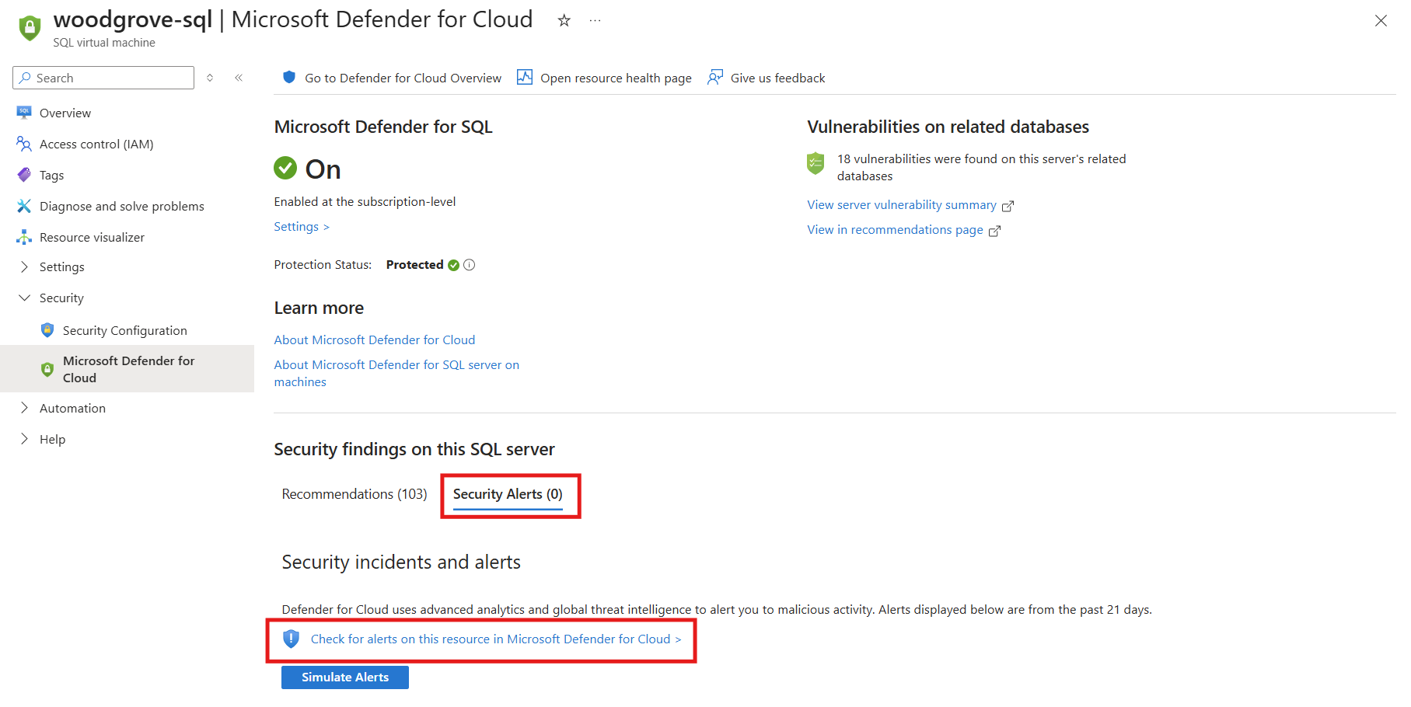Click the resource health chart icon
The height and width of the screenshot is (707, 1411).
[x=525, y=77]
